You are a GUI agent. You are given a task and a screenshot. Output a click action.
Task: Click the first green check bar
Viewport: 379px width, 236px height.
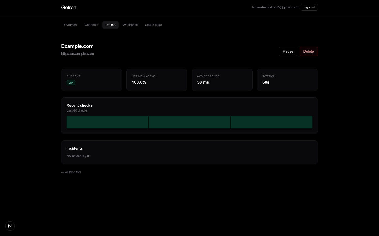tap(107, 122)
